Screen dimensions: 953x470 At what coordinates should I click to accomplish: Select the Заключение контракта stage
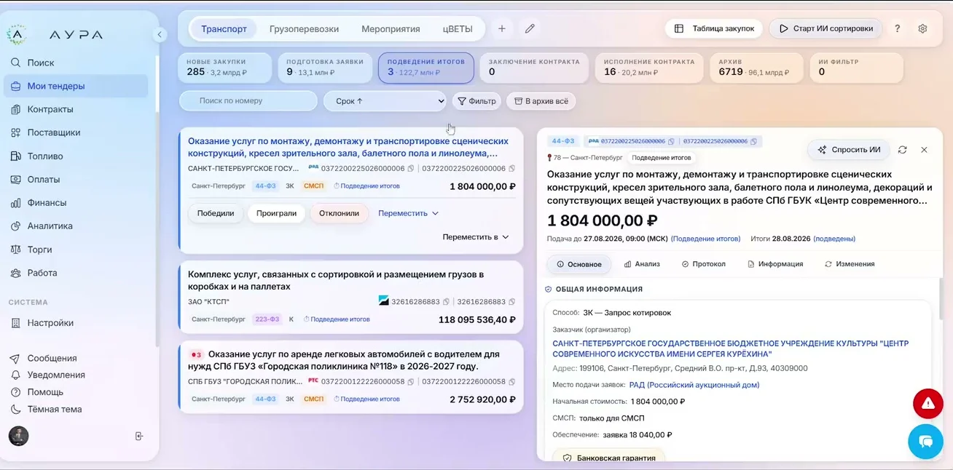tap(534, 68)
